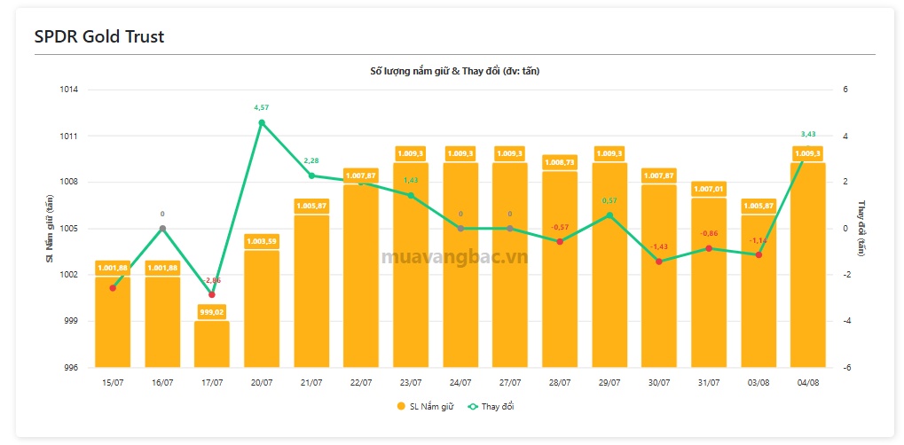Select the red line marker at 28/07
This screenshot has width=904, height=445.
click(560, 241)
